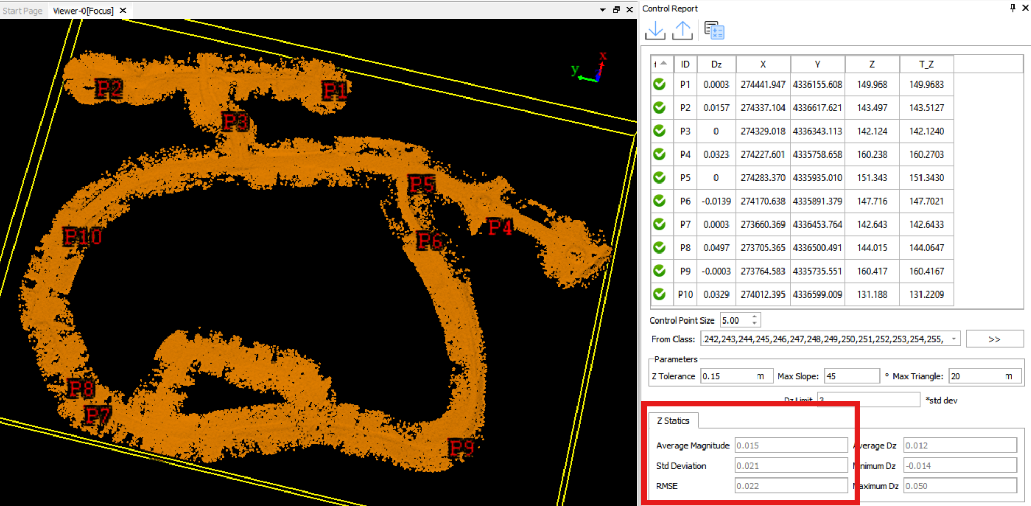
Task: Open the From Class dropdown list
Action: point(954,339)
